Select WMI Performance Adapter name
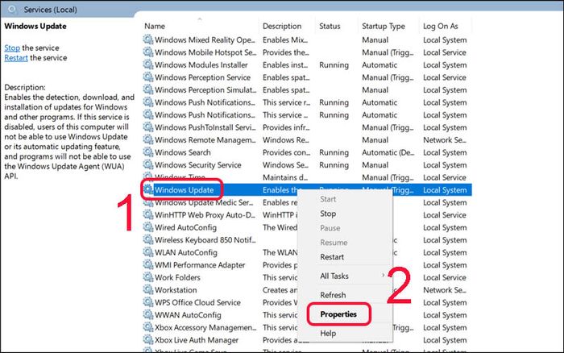The image size is (564, 353). coord(200,265)
